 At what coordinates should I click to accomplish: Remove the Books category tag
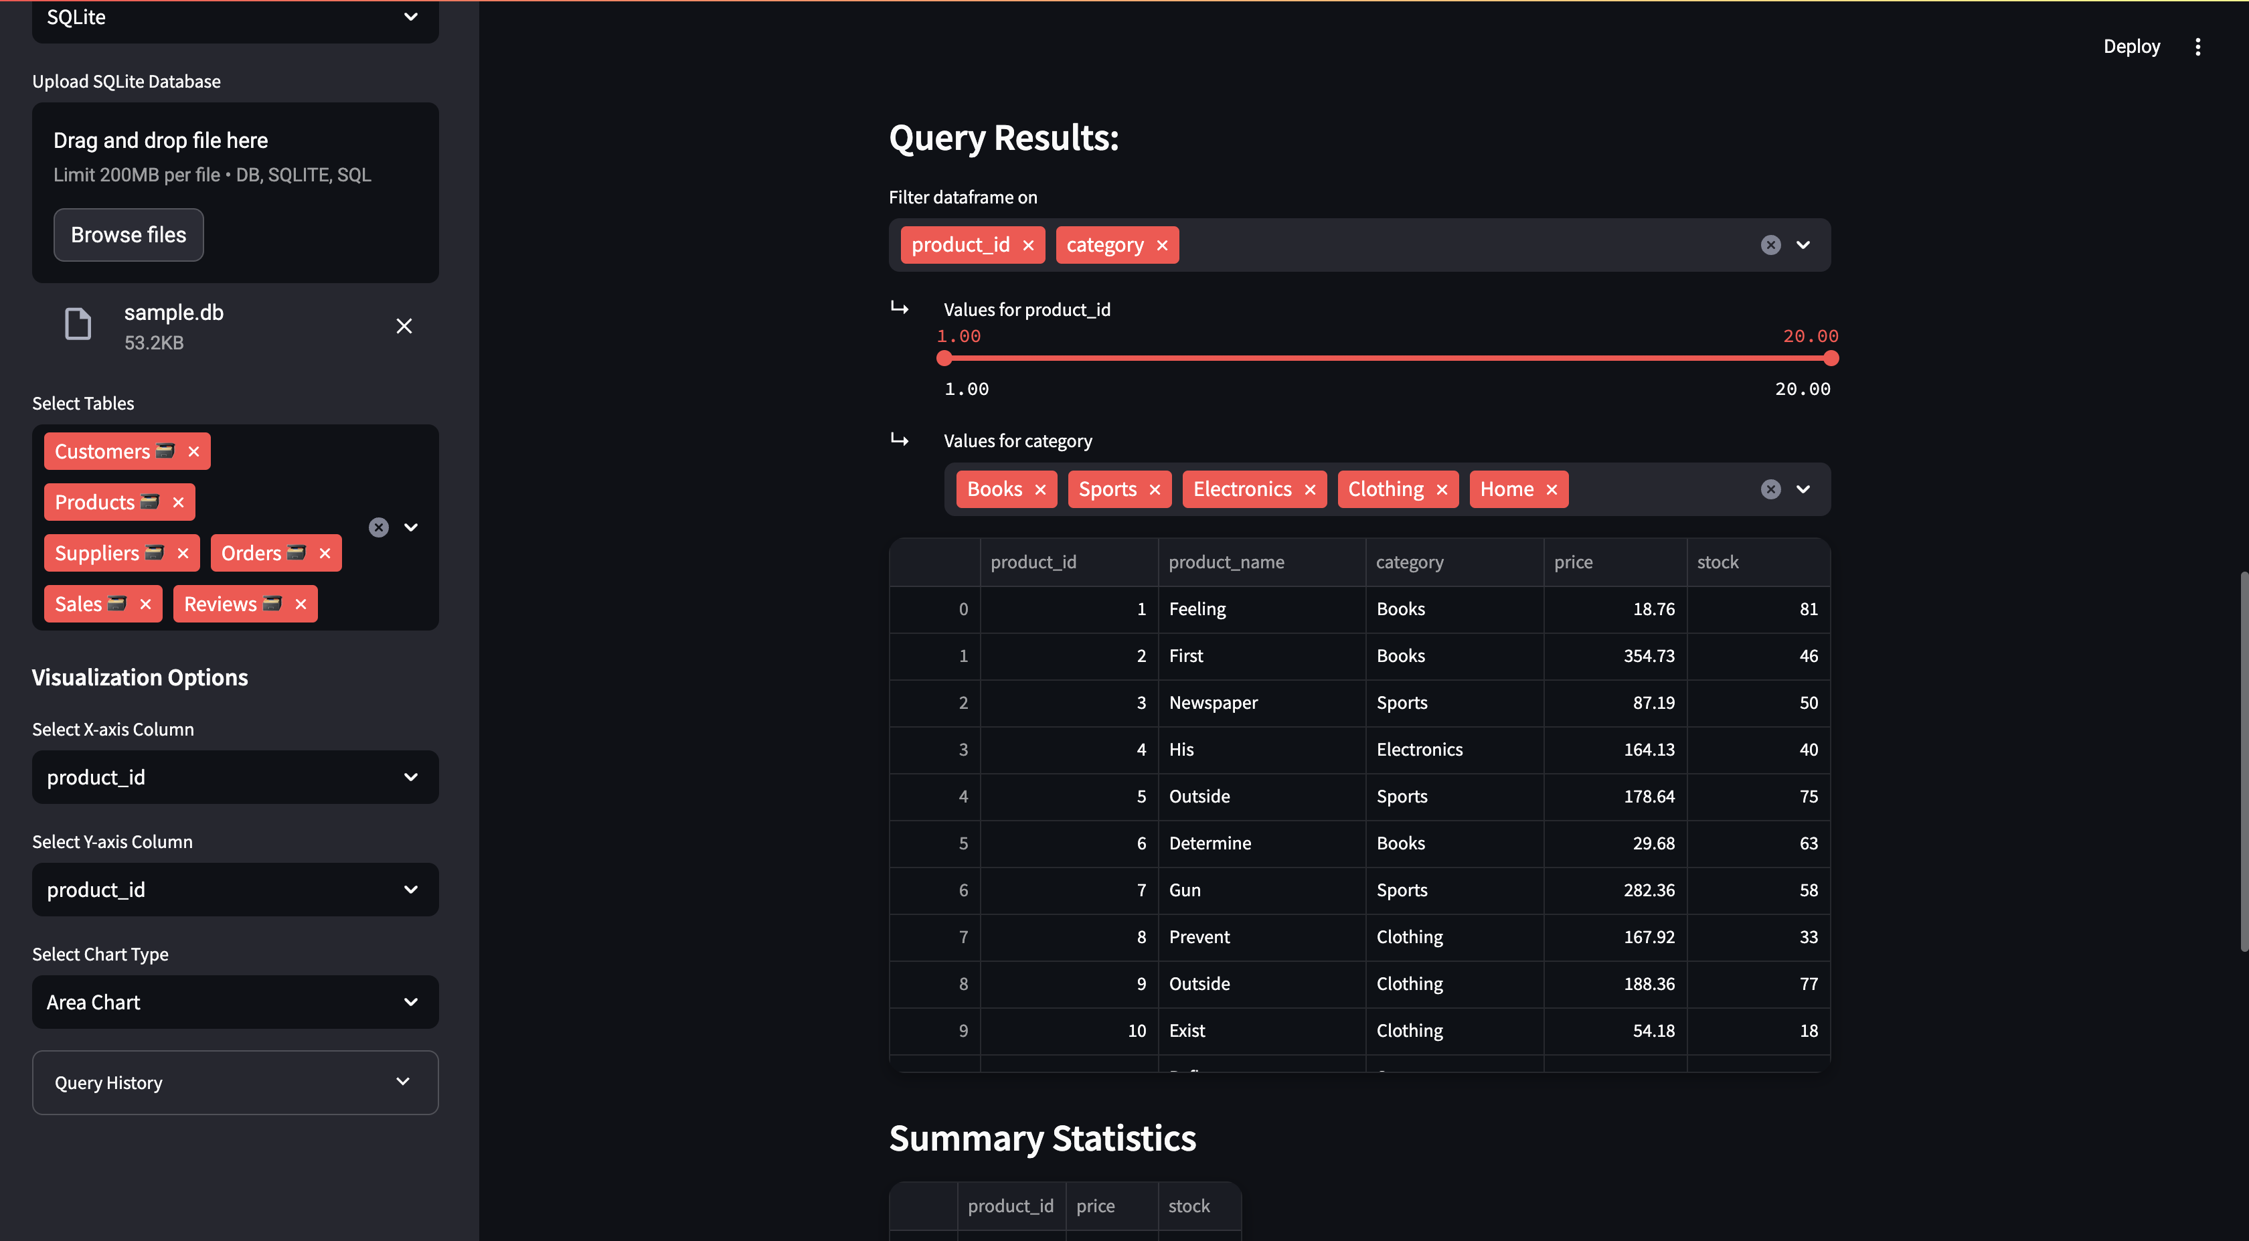tap(1039, 490)
